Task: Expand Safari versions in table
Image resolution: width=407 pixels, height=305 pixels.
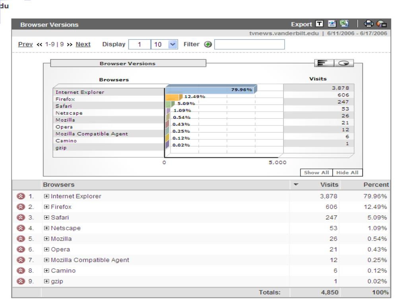Action: pos(47,218)
